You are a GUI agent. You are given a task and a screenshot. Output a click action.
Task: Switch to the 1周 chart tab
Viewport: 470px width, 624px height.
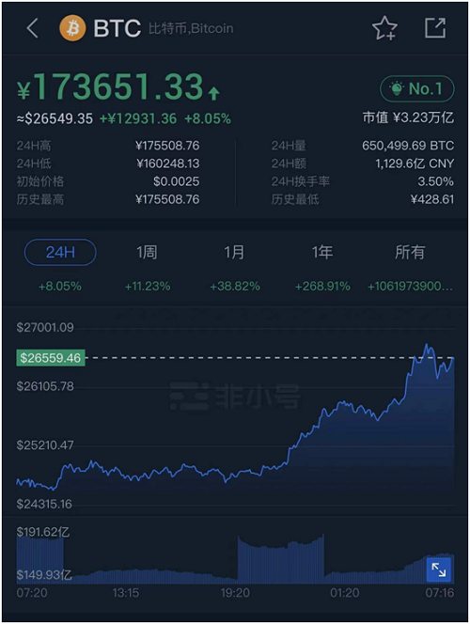[147, 252]
